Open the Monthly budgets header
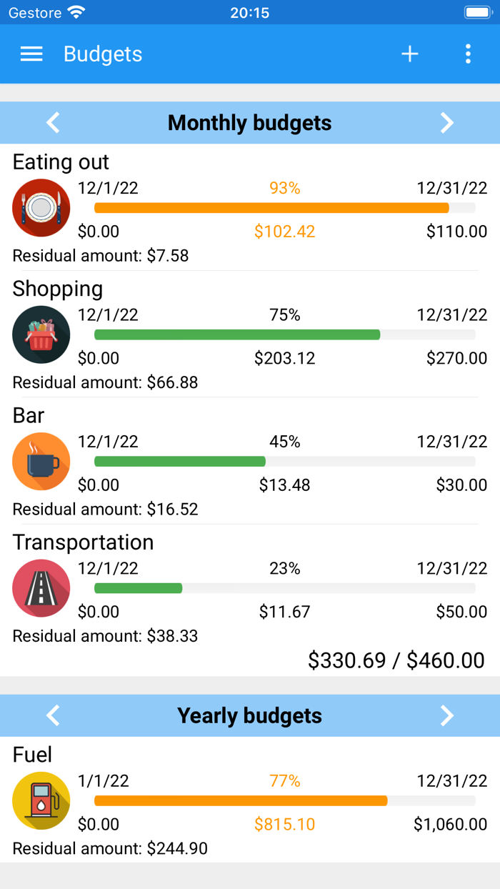The height and width of the screenshot is (889, 500). click(250, 122)
